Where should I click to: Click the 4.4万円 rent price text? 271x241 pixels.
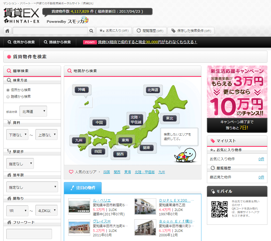coord(165,210)
